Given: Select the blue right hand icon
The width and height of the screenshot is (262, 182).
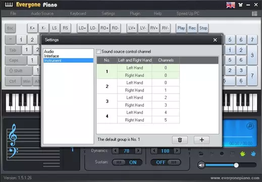Looking at the screenshot, I should pos(253,154).
